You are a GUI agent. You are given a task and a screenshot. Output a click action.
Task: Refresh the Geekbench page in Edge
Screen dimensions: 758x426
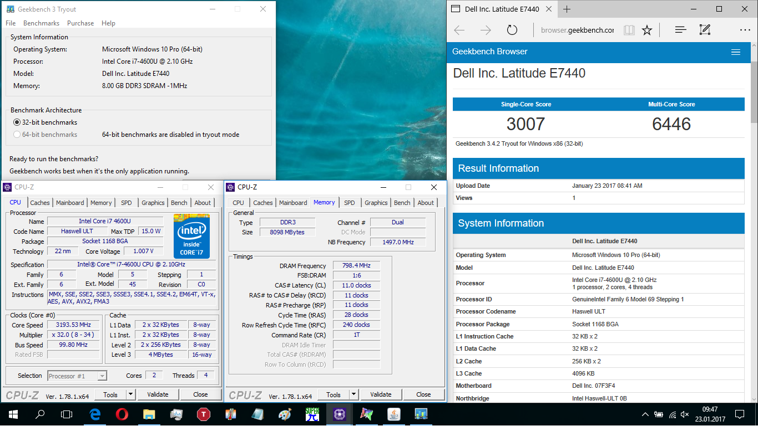[x=512, y=30]
